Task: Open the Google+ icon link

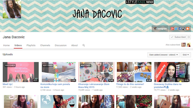Action: click(x=172, y=29)
